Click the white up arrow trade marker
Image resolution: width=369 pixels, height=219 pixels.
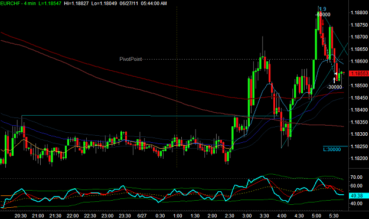click(x=334, y=80)
